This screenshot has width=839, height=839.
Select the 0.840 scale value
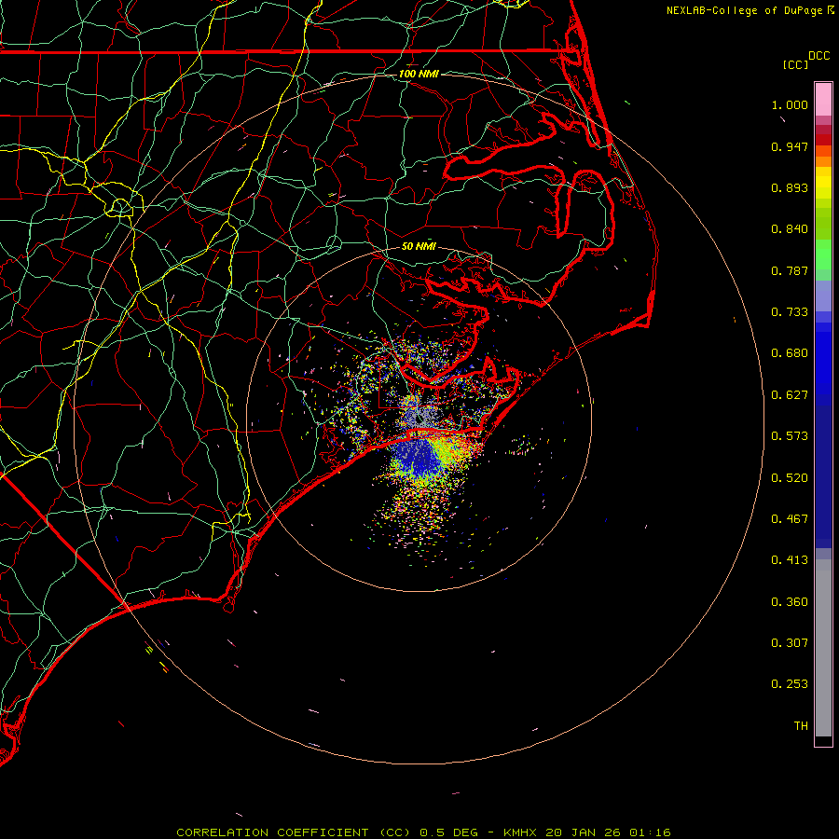coord(790,229)
